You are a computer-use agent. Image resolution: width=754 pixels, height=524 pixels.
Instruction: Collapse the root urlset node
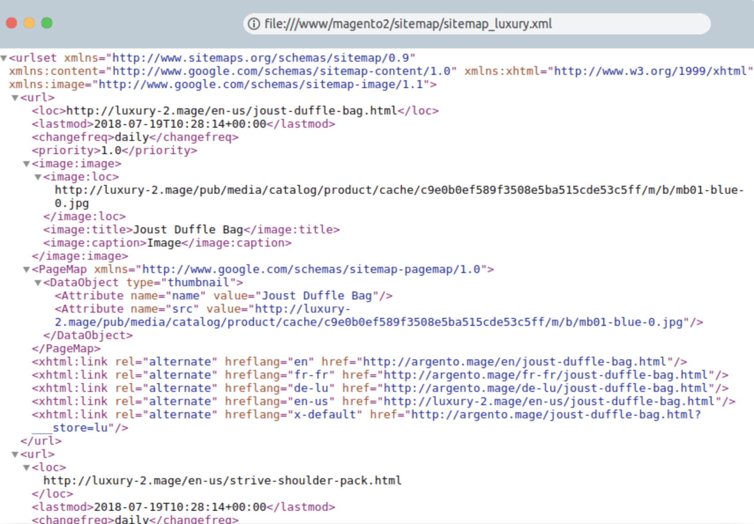pos(4,58)
